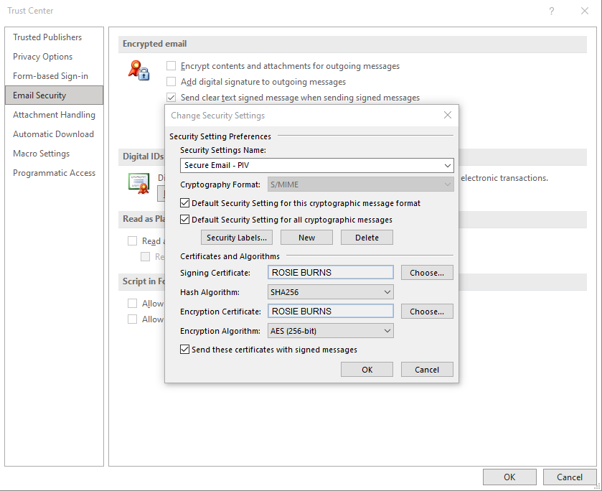Viewport: 602px width, 491px height.
Task: Select the Attachment Handling section
Action: (x=54, y=114)
